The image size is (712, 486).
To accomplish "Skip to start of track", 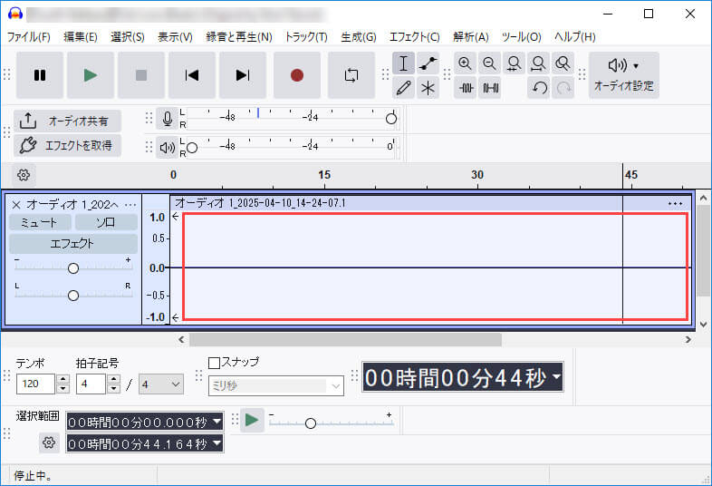I will click(x=192, y=75).
